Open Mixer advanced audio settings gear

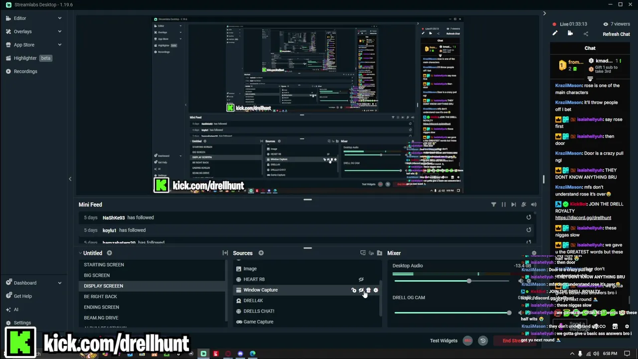coord(534,253)
